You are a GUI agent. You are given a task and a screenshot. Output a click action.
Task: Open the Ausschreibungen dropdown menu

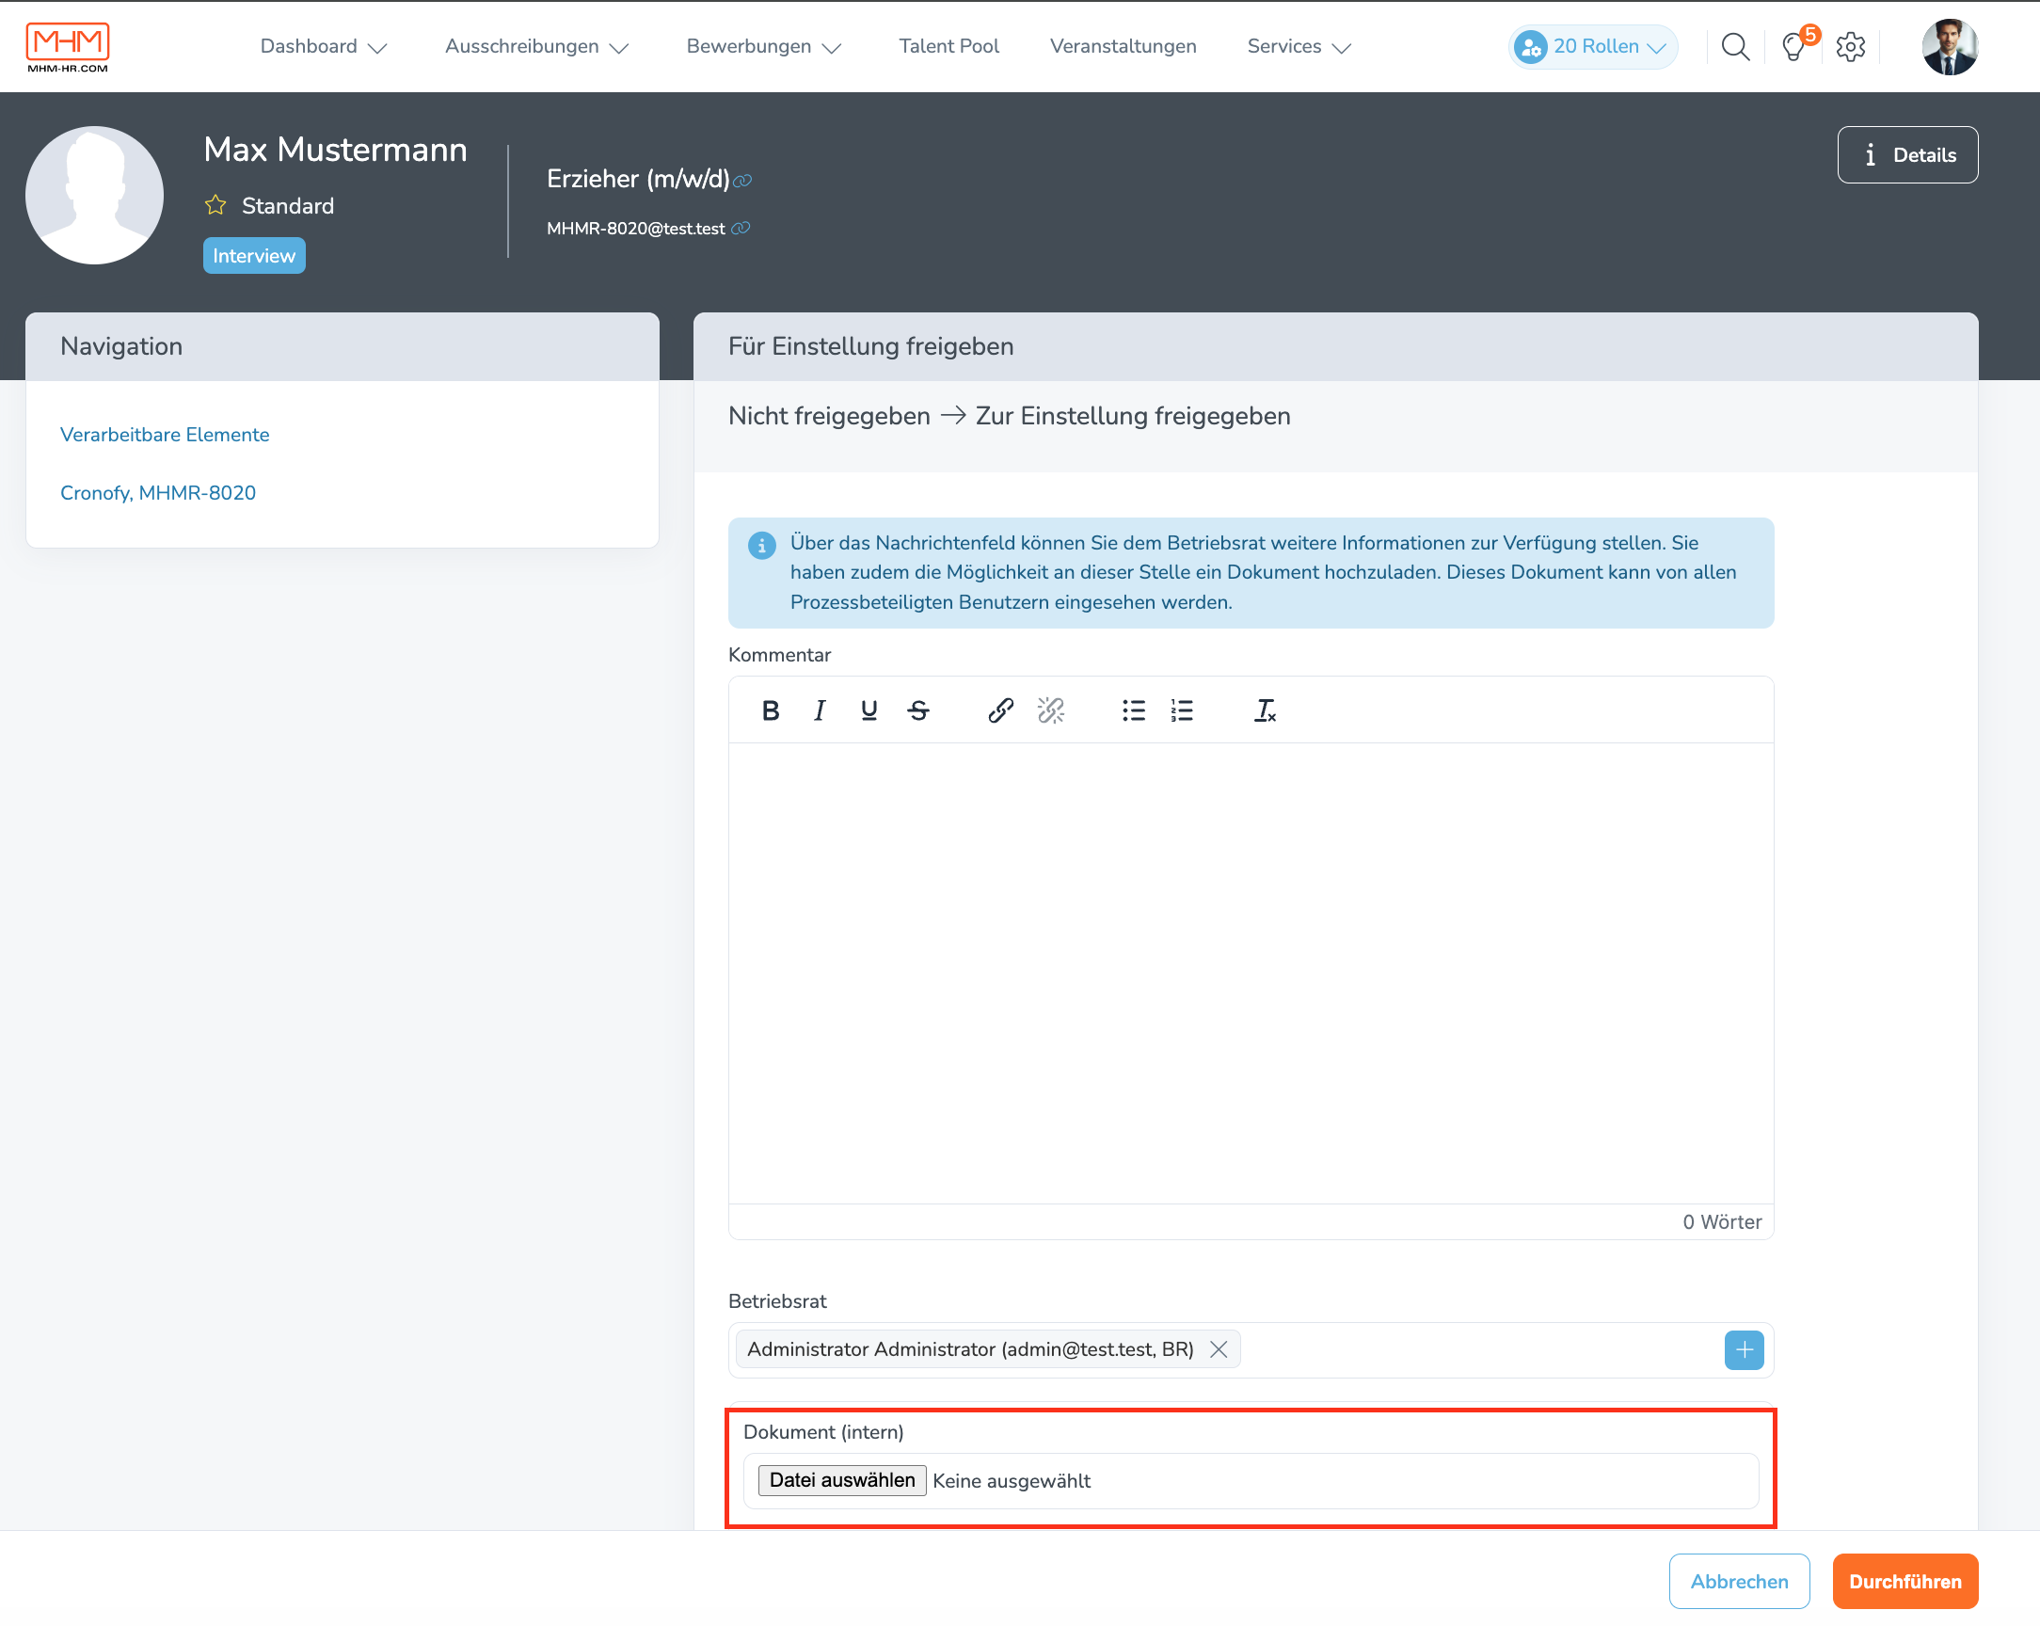[x=536, y=46]
